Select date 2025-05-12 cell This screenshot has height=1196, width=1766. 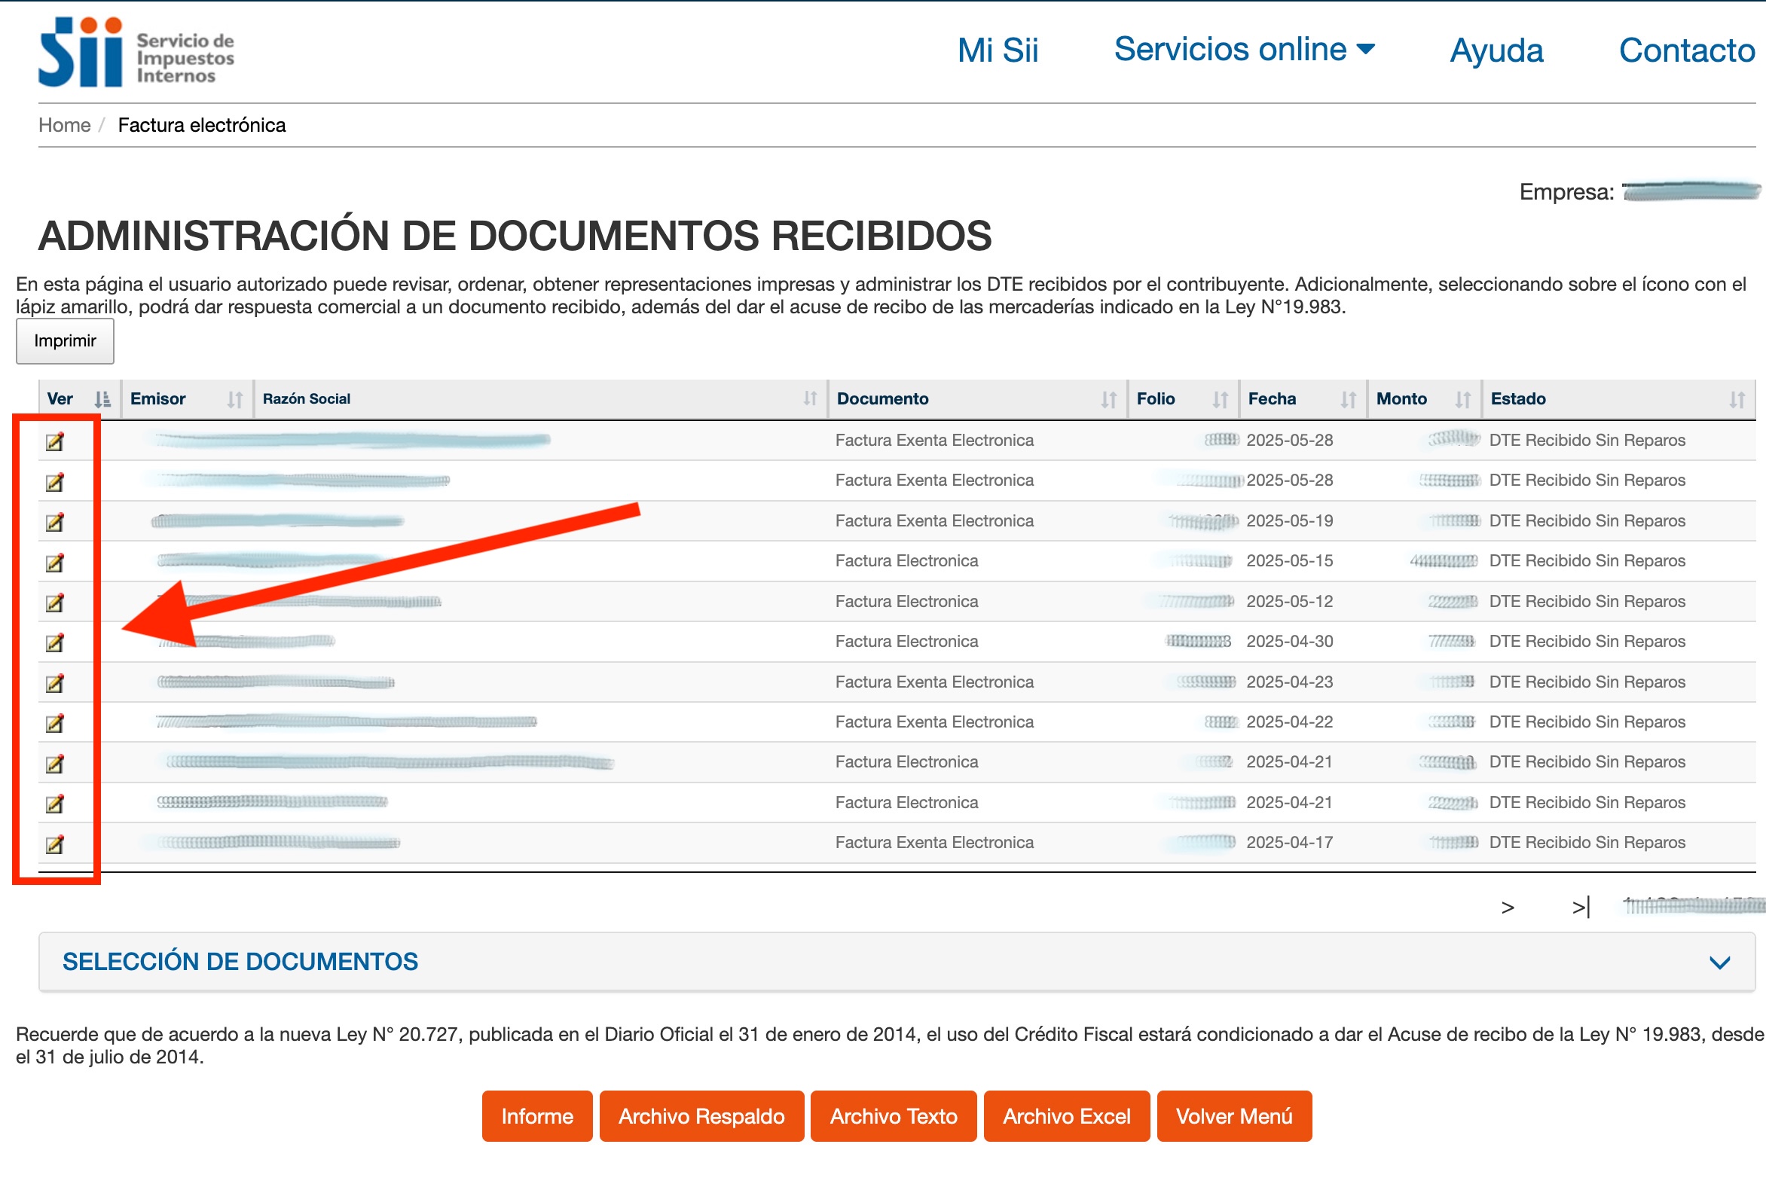click(1290, 602)
